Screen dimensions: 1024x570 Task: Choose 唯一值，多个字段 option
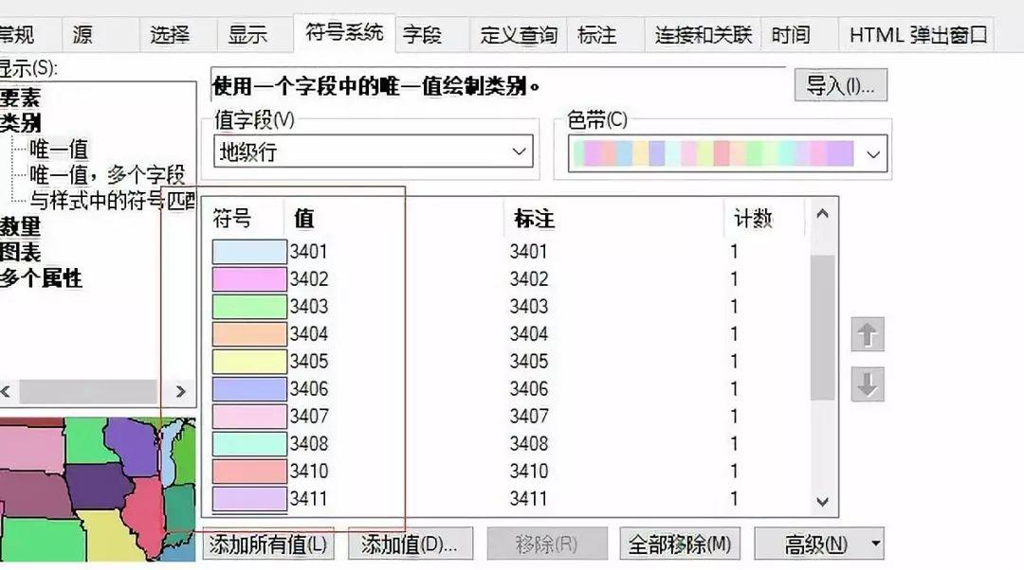[x=108, y=174]
